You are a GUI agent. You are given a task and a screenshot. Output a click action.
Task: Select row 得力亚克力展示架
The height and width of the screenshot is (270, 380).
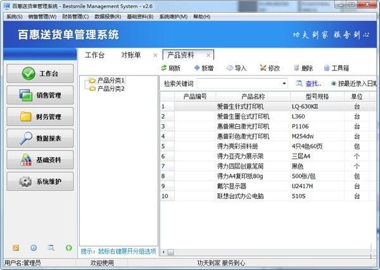268,156
